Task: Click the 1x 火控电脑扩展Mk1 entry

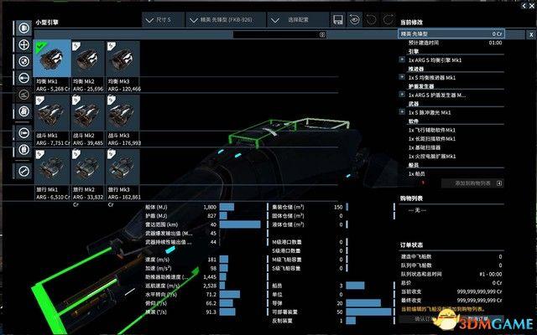Action: (431, 157)
